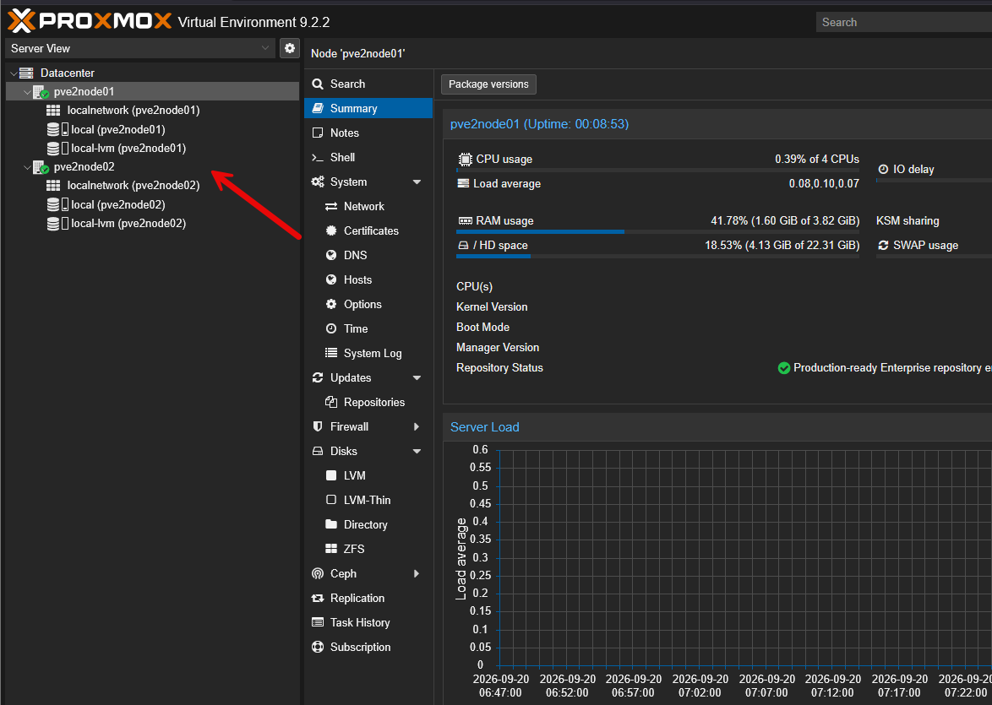
Task: Click the Updates refresh icon
Action: (318, 377)
